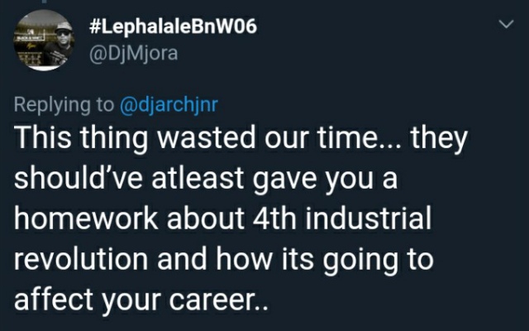Click the '4th' text in the tweet
529x331 pixels.
[274, 218]
